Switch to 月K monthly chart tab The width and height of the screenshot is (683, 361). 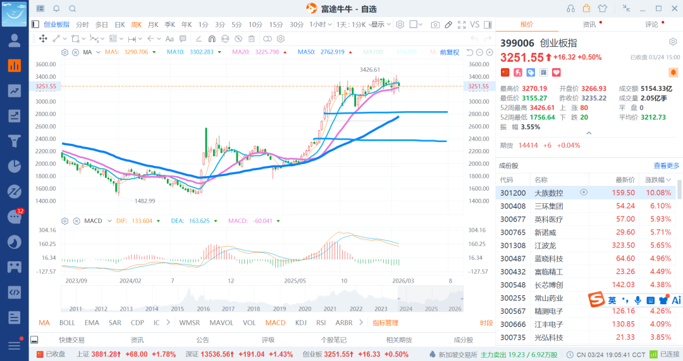pos(153,25)
